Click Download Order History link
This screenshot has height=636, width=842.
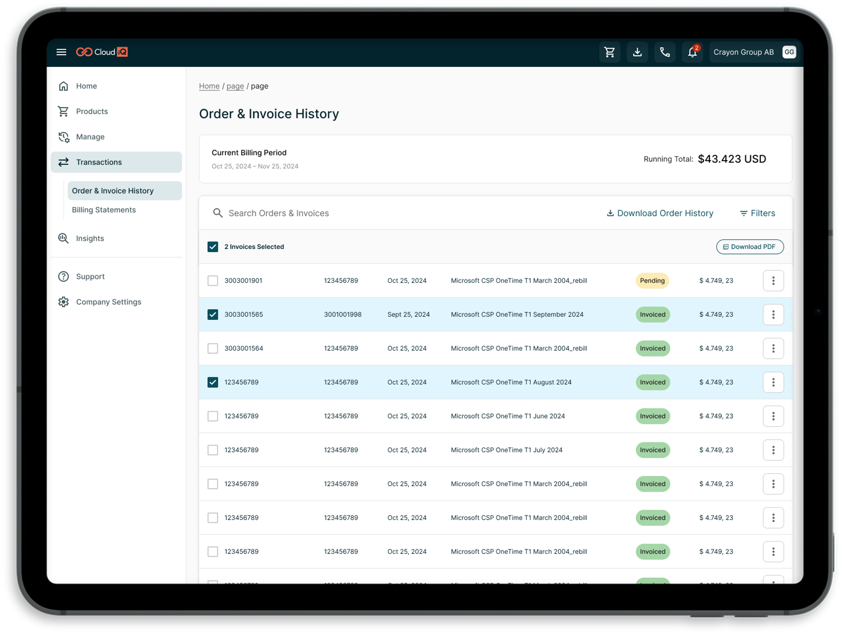(660, 213)
